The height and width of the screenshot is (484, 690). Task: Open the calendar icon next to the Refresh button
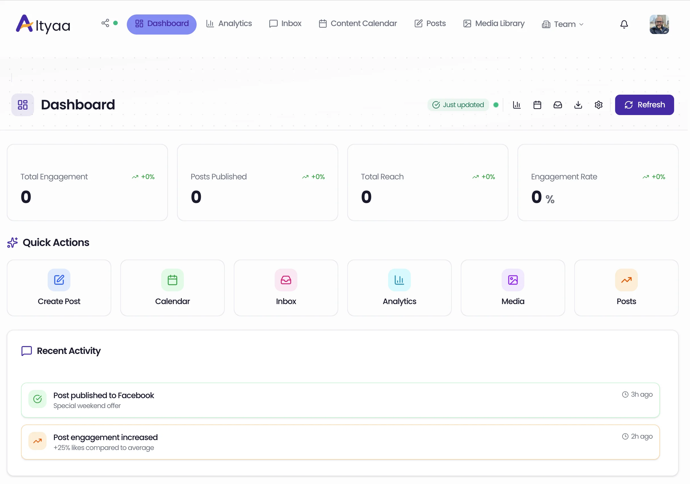click(537, 105)
